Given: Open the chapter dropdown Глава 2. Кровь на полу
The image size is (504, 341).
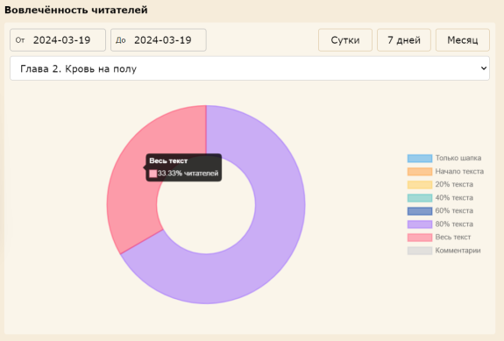Looking at the screenshot, I should 250,68.
